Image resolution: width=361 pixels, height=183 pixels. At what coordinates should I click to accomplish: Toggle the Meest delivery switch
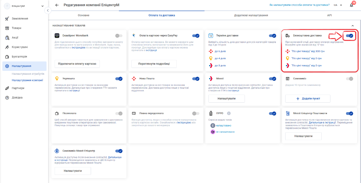point(273,79)
